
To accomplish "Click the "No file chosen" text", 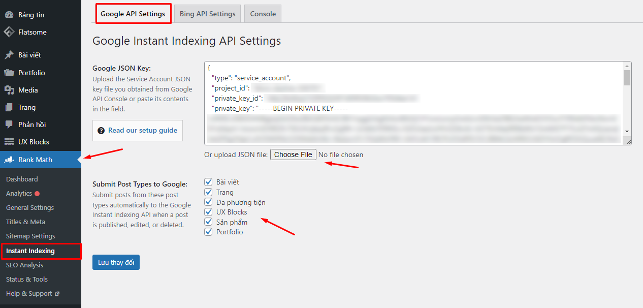I will (341, 155).
